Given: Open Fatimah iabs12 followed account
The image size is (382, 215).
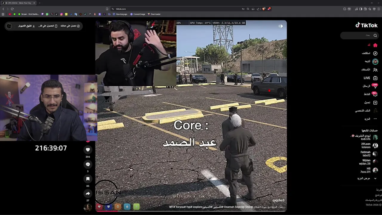Looking at the screenshot, I should pyautogui.click(x=369, y=154).
